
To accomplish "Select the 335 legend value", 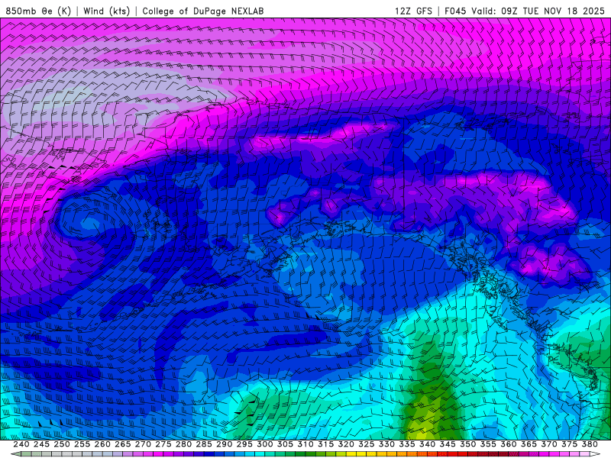I will point(407,444).
